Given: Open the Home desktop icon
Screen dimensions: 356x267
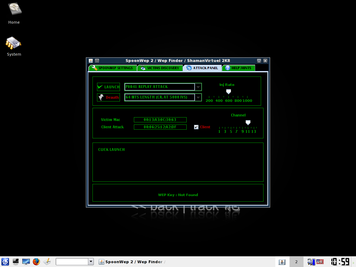Looking at the screenshot, I should (x=14, y=13).
